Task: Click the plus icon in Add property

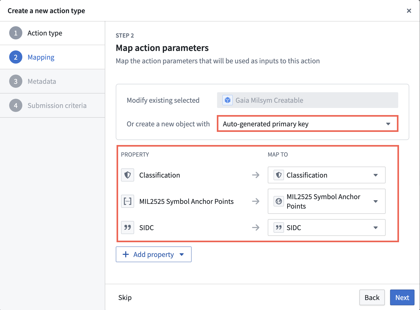Action: 126,254
